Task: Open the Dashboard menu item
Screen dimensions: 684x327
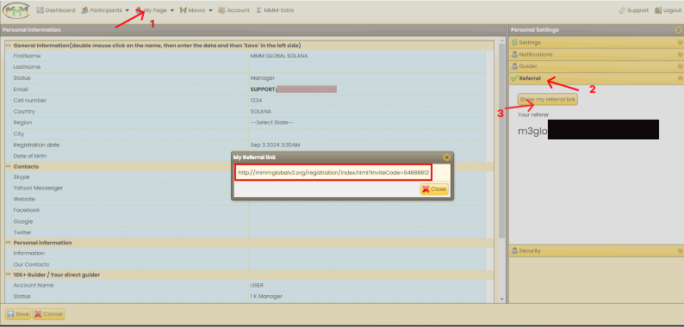Action: point(55,10)
